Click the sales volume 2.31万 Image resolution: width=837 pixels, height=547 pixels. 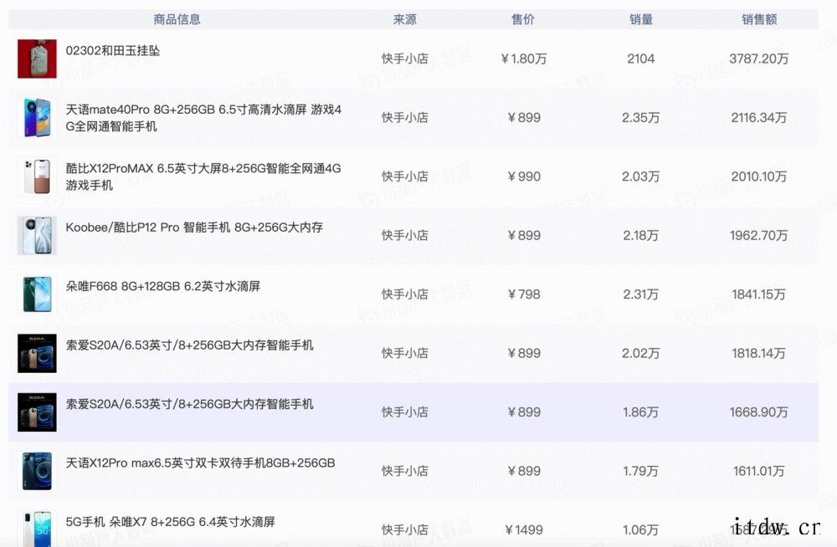(x=640, y=294)
